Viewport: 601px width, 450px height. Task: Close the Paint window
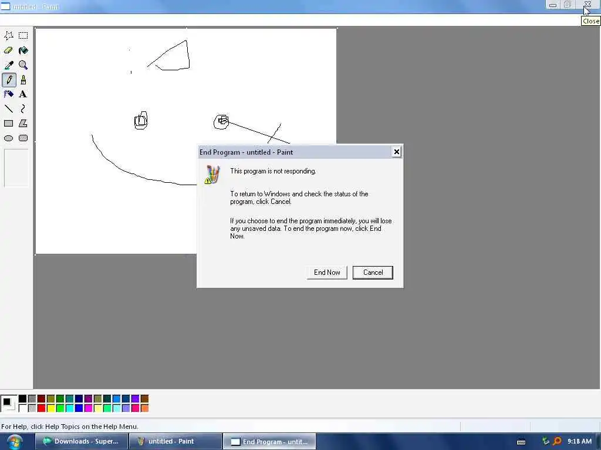(588, 5)
